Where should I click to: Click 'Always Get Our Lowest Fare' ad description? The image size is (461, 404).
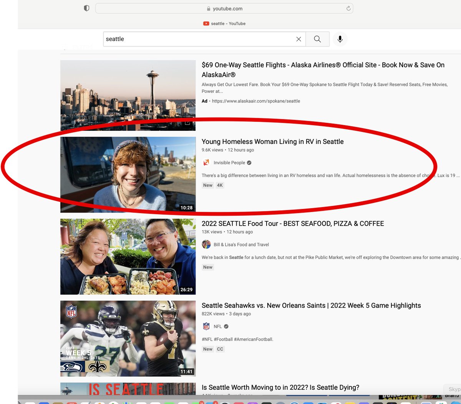[x=325, y=88]
